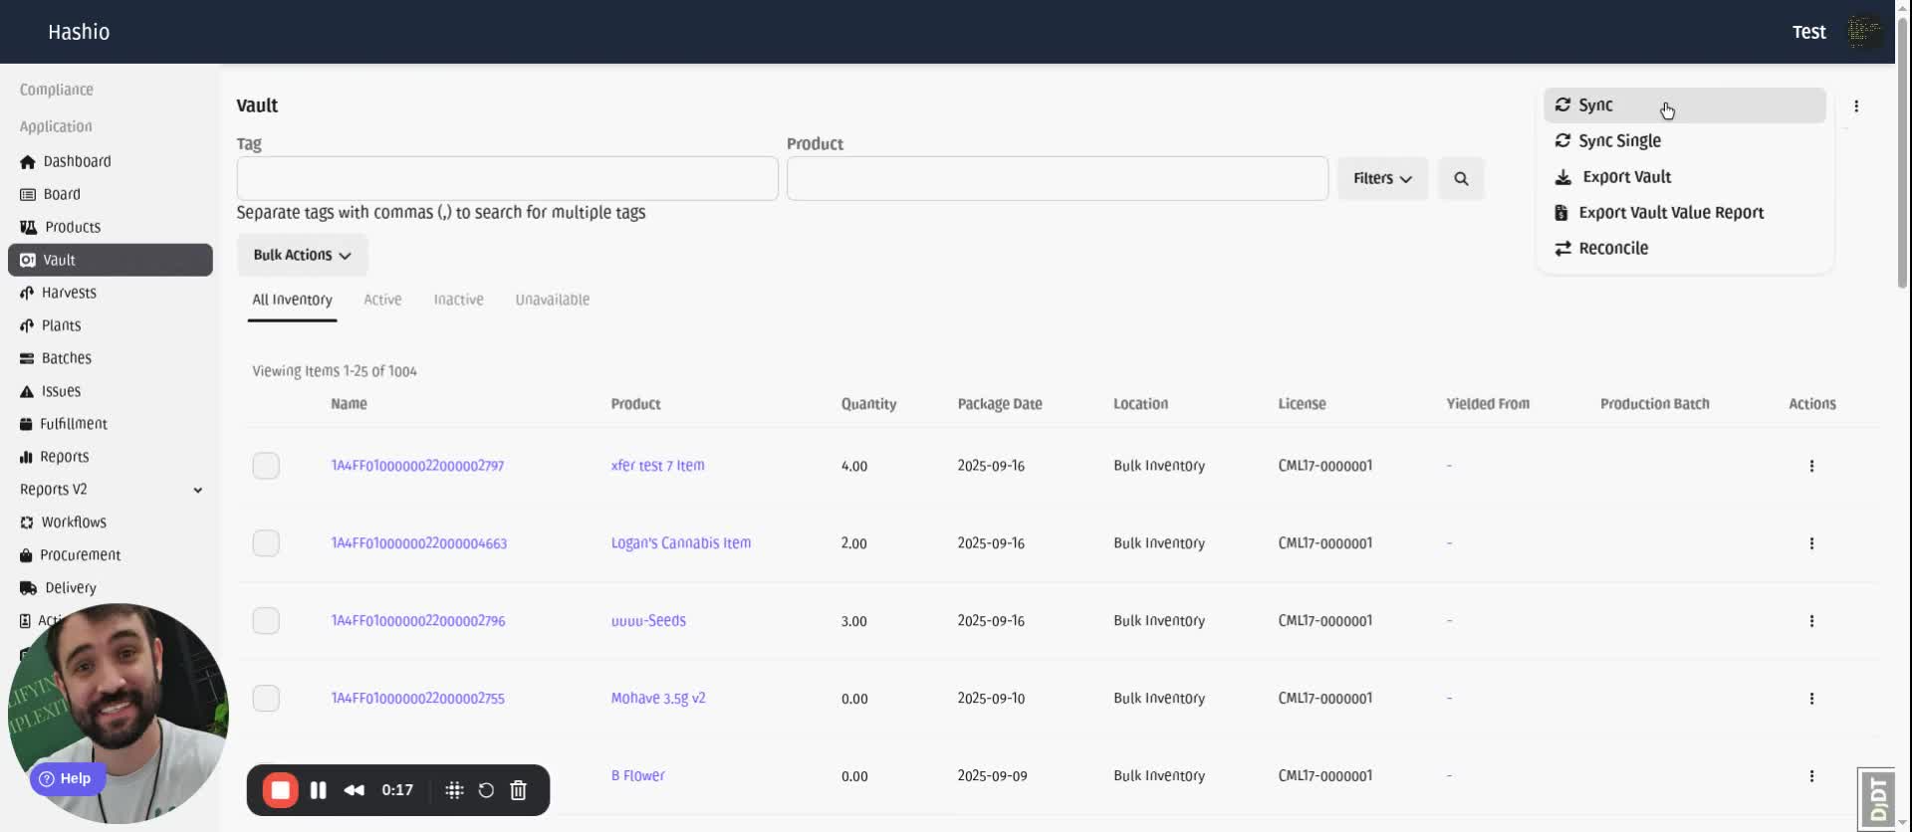Choose Sync from the dropdown menu
The width and height of the screenshot is (1912, 832).
[x=1684, y=105]
